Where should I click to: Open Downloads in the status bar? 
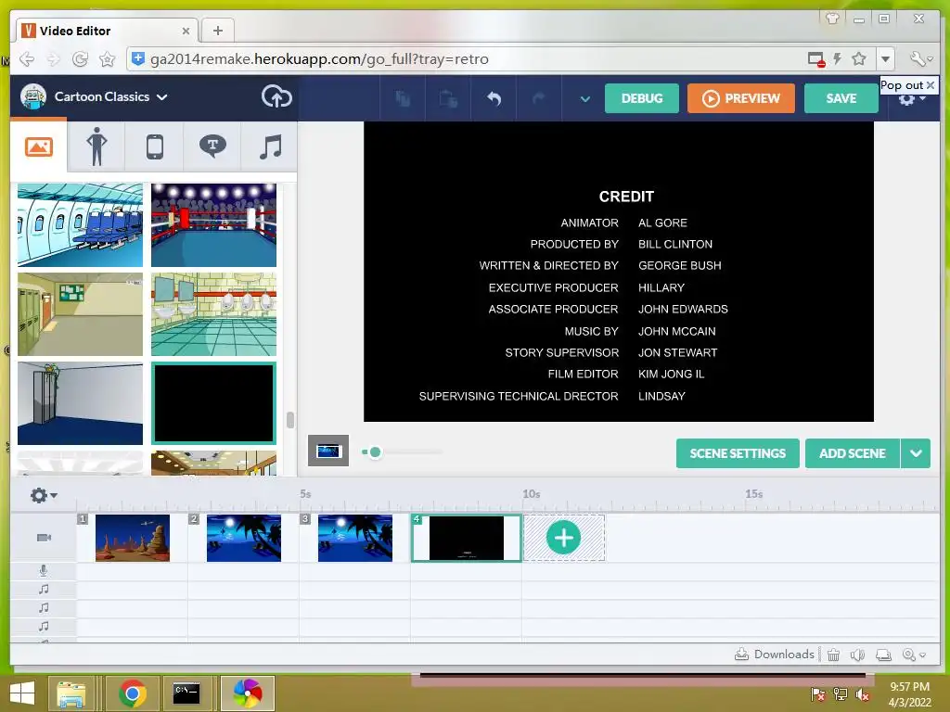[775, 654]
